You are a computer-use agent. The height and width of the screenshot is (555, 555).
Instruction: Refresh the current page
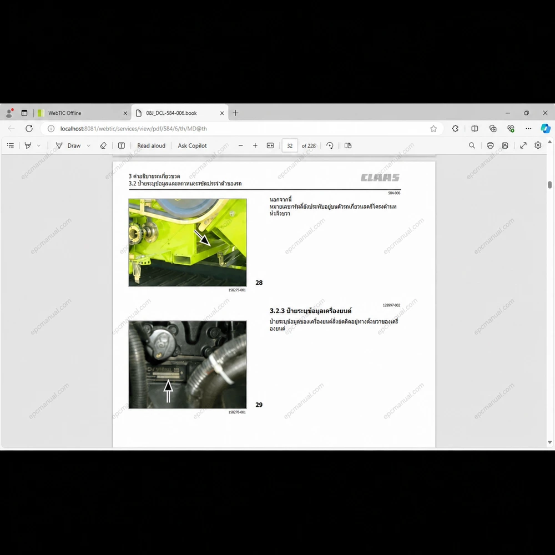click(29, 129)
